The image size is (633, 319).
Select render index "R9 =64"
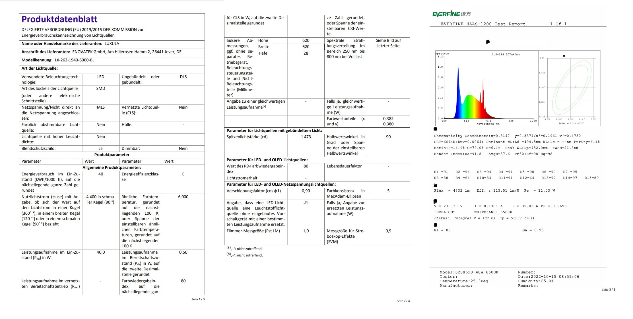coord(462,178)
